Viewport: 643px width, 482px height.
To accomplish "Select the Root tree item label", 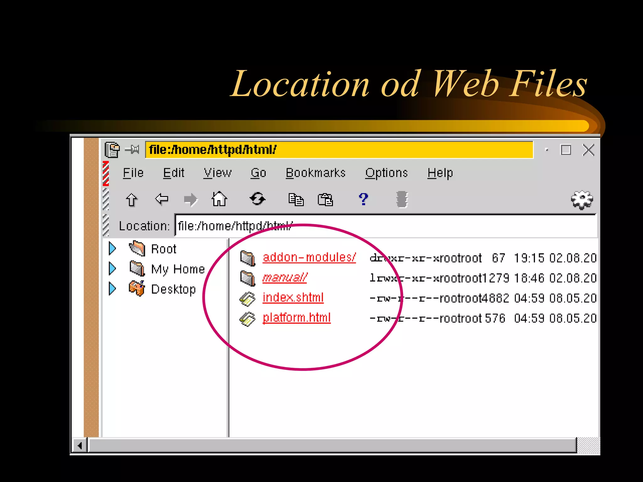I will coord(164,249).
